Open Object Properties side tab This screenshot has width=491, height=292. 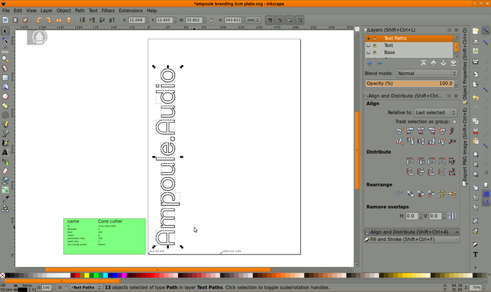465,66
